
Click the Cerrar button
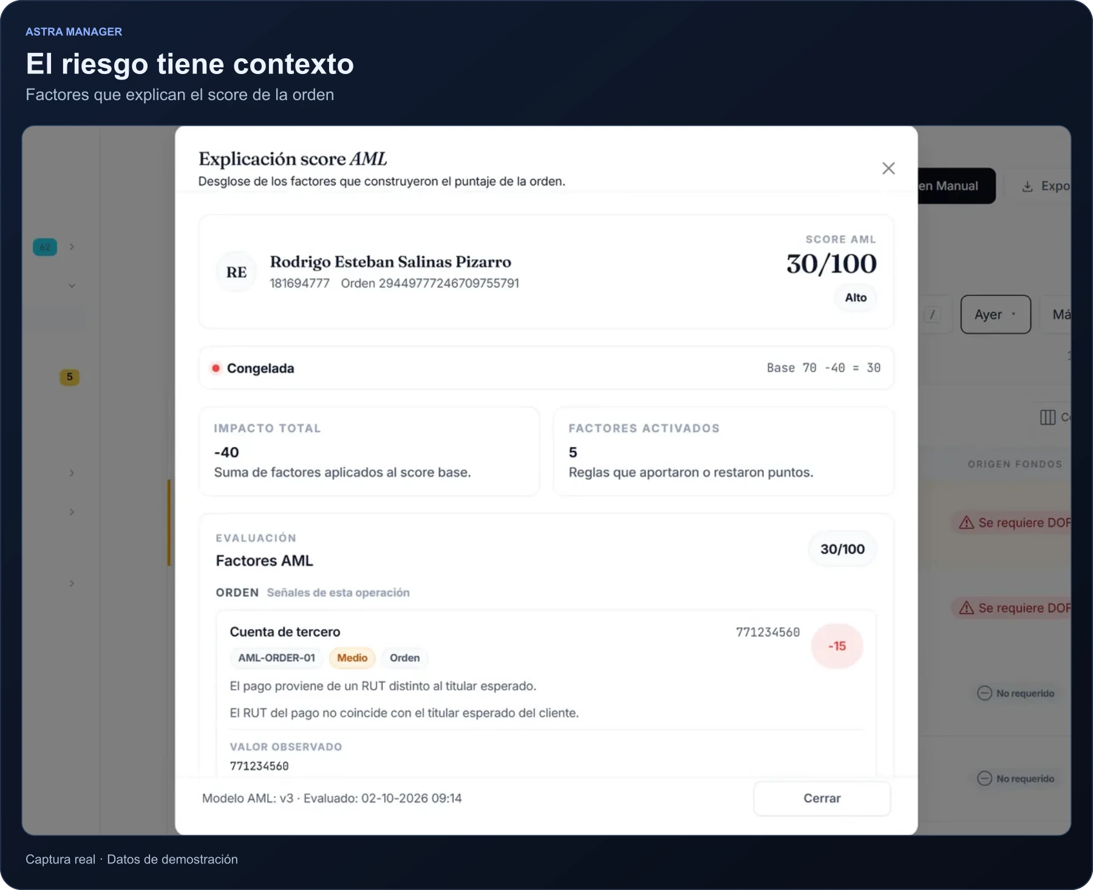(x=822, y=798)
